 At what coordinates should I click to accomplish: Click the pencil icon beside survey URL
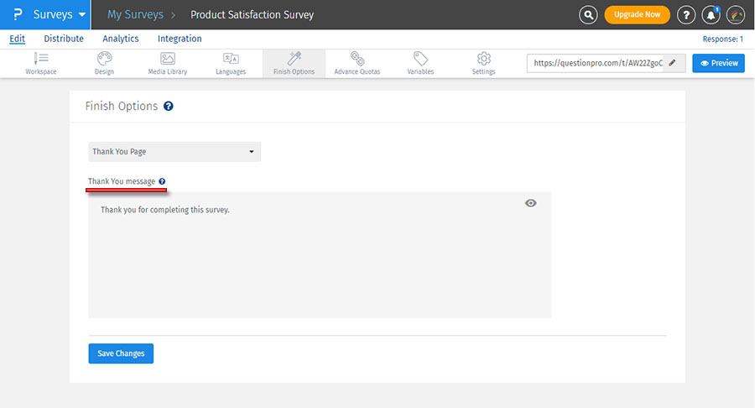[672, 63]
